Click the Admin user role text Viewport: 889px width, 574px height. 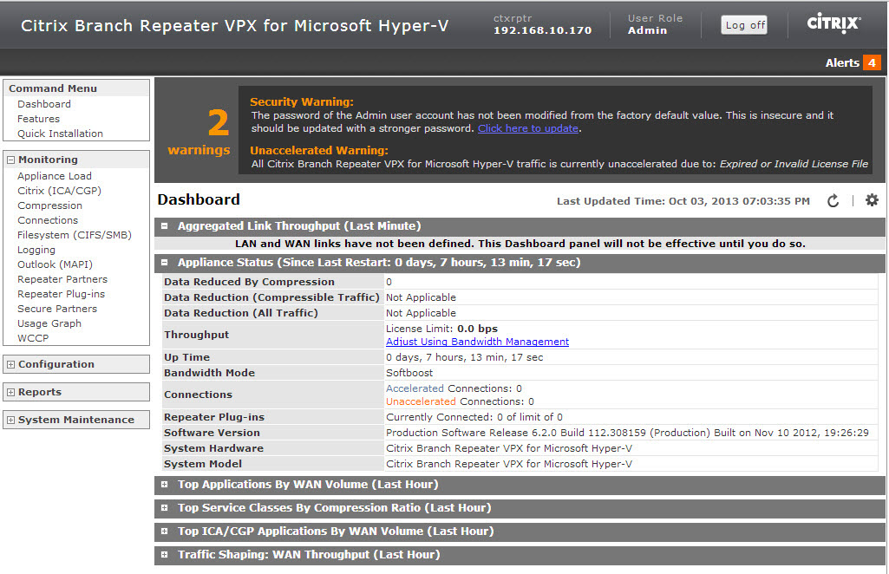pyautogui.click(x=647, y=30)
